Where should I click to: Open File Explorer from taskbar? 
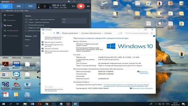pos(25,104)
